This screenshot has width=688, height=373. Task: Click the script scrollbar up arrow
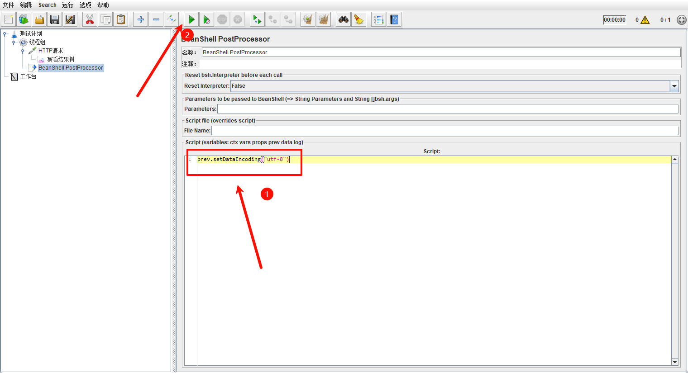pos(675,160)
